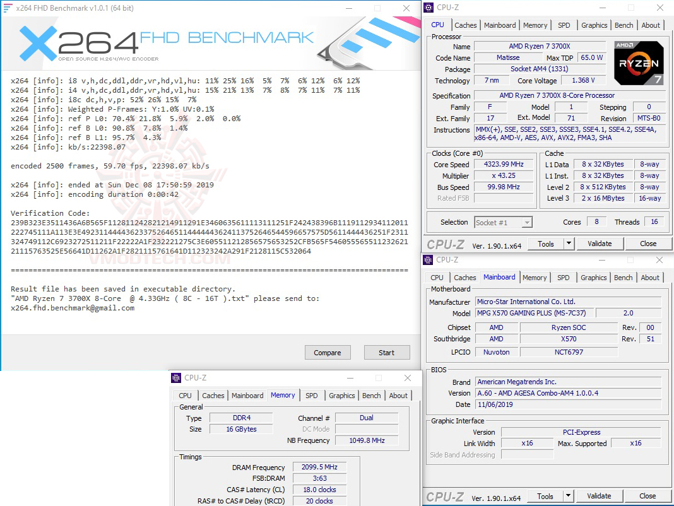Image resolution: width=674 pixels, height=506 pixels.
Task: Open About tab in the Memory window
Action: [398, 396]
